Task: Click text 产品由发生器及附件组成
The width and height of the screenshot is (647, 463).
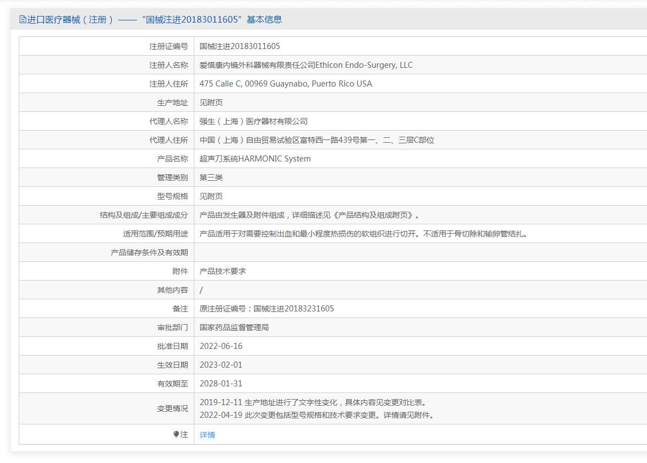Action: pos(242,215)
